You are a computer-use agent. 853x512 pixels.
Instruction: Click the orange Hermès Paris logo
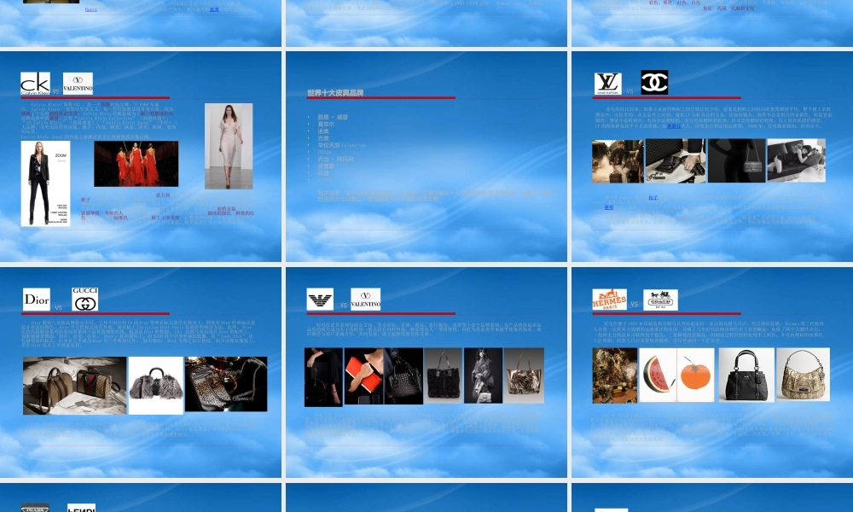[609, 300]
